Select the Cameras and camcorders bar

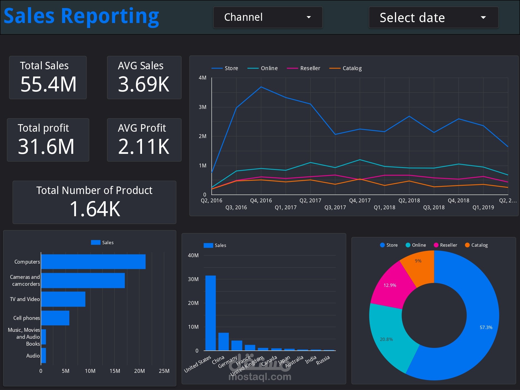pyautogui.click(x=83, y=281)
